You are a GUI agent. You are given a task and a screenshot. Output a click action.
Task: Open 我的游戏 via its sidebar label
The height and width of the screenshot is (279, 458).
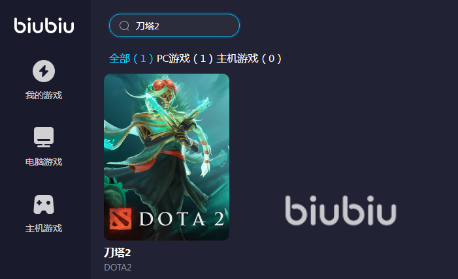click(x=44, y=95)
